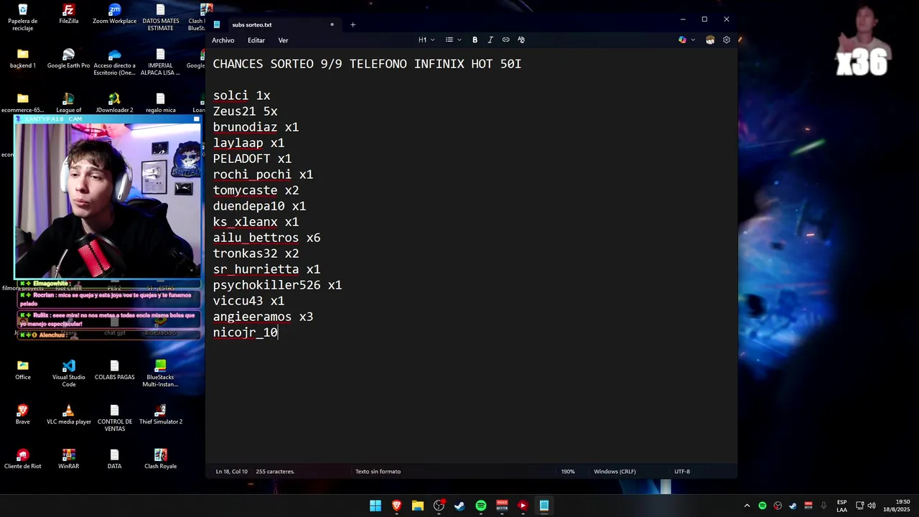Open Notepad settings gear
Image resolution: width=919 pixels, height=517 pixels.
(x=727, y=40)
